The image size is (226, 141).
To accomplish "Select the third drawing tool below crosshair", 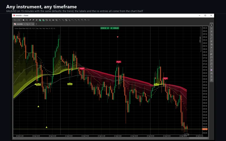I will pyautogui.click(x=211, y=32).
